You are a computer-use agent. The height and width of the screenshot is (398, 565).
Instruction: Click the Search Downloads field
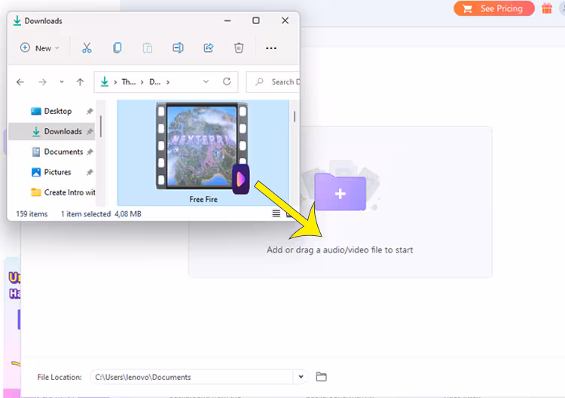[273, 82]
